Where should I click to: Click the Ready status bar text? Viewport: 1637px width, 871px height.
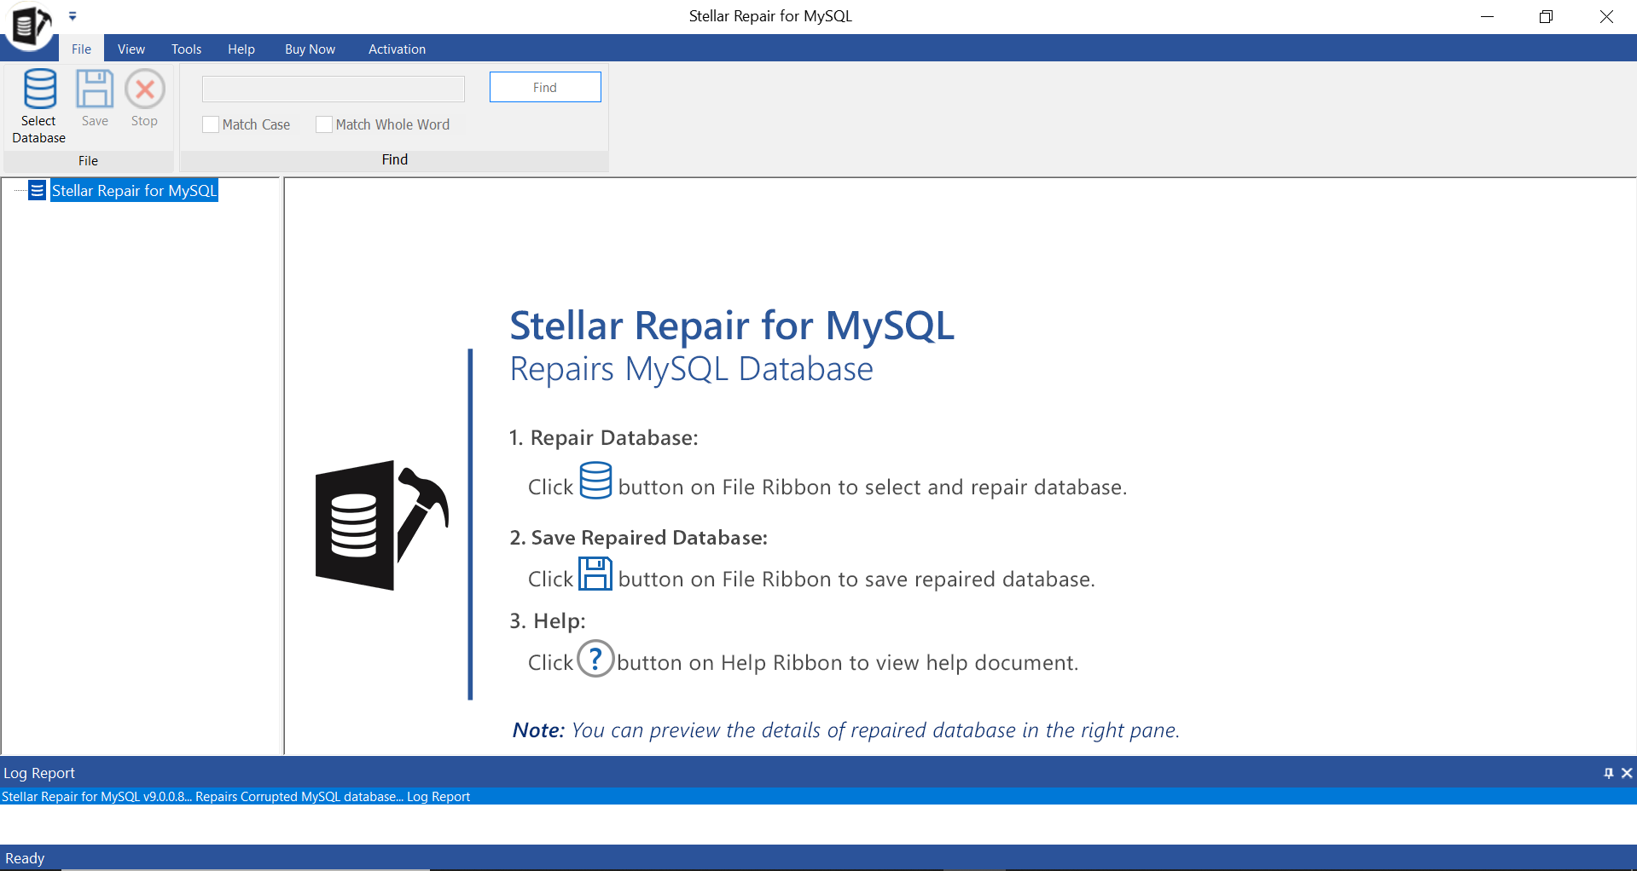25,858
